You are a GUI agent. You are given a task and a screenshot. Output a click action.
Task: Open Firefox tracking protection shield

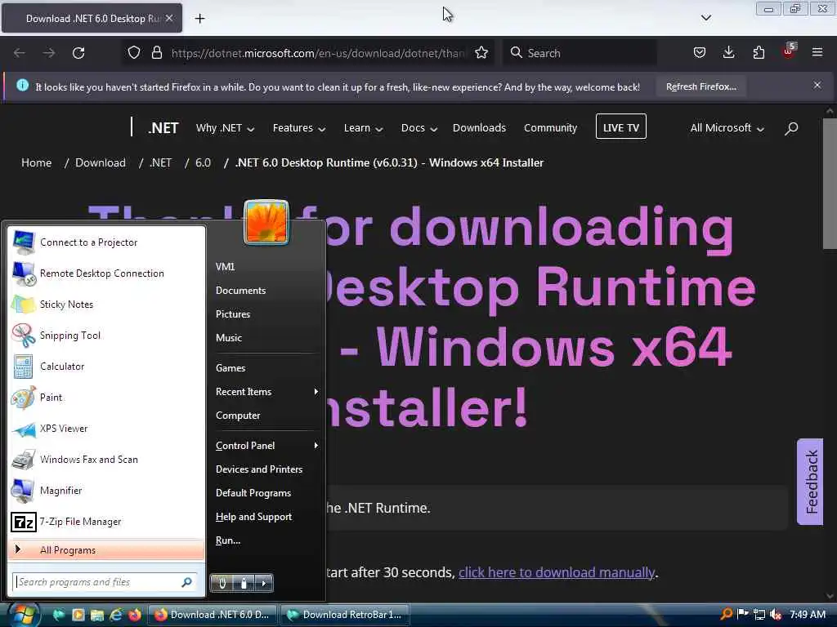[134, 53]
